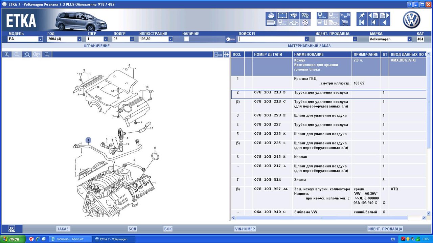The height and width of the screenshot is (243, 433).
Task: Click the zoom out magnifier icon
Action: click(17, 54)
